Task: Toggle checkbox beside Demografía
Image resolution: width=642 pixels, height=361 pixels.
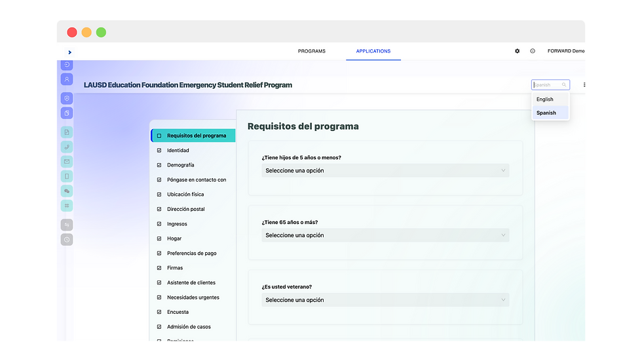Action: coord(159,165)
